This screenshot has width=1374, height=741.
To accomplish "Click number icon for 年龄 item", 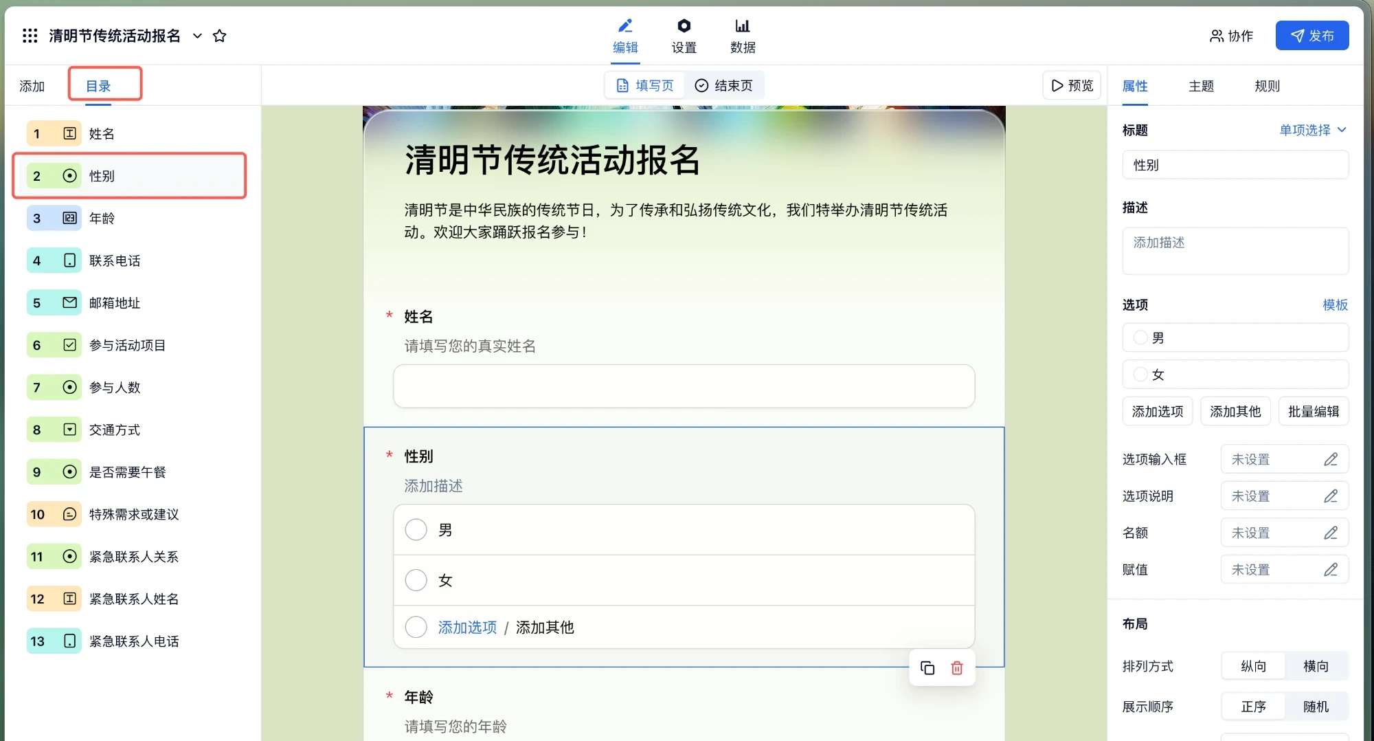I will click(69, 218).
